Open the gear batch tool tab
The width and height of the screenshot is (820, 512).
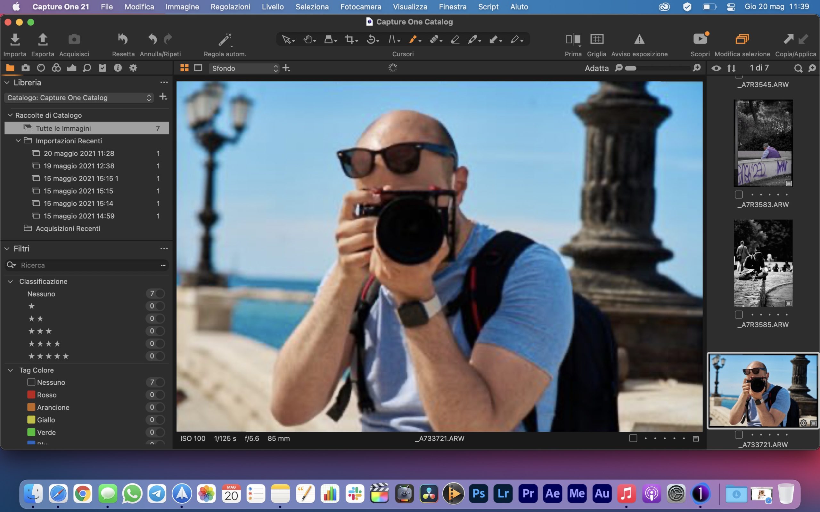133,68
